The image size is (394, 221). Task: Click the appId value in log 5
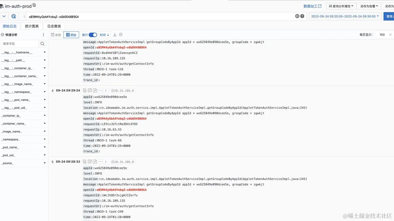tap(111, 168)
